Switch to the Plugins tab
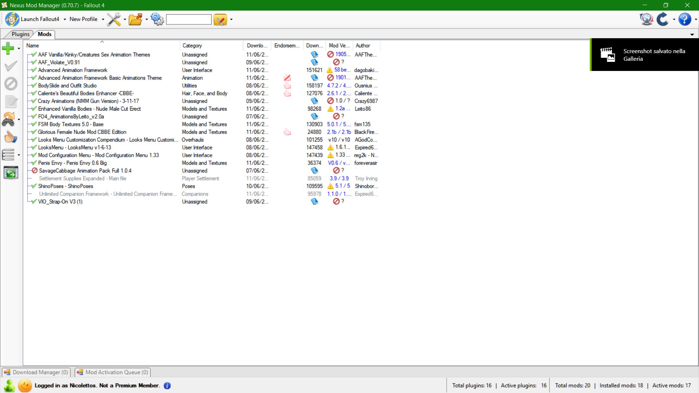699x393 pixels. point(20,34)
